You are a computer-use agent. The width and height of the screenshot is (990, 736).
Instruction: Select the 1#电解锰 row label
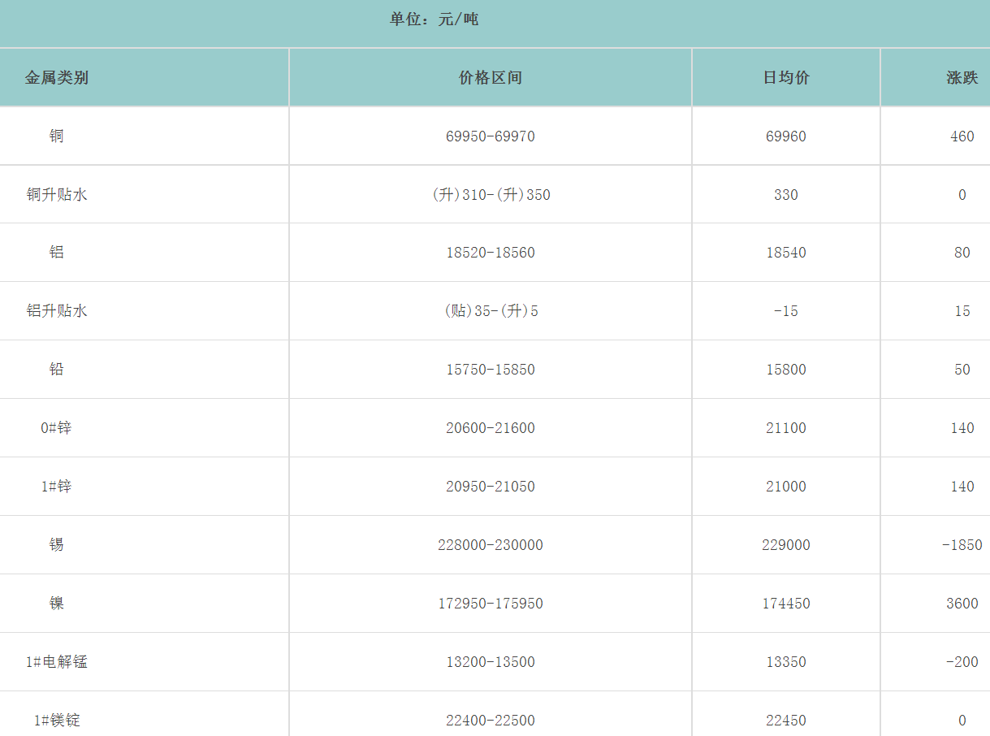57,662
